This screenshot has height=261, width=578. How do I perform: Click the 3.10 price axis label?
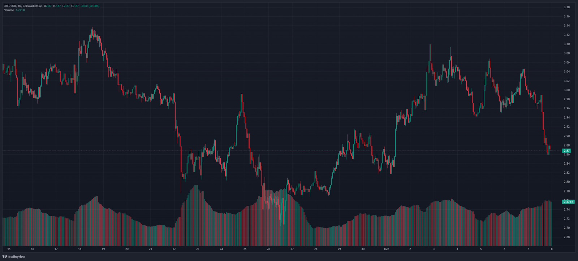(566, 44)
